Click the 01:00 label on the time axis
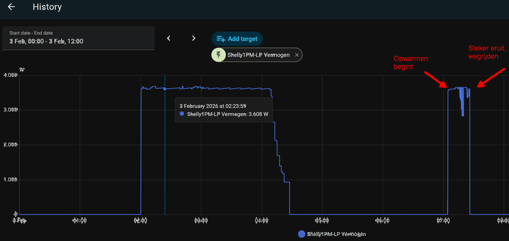The image size is (509, 241). [x=80, y=221]
